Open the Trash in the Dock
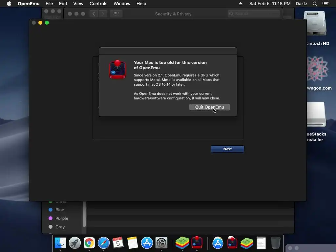 coord(275,243)
